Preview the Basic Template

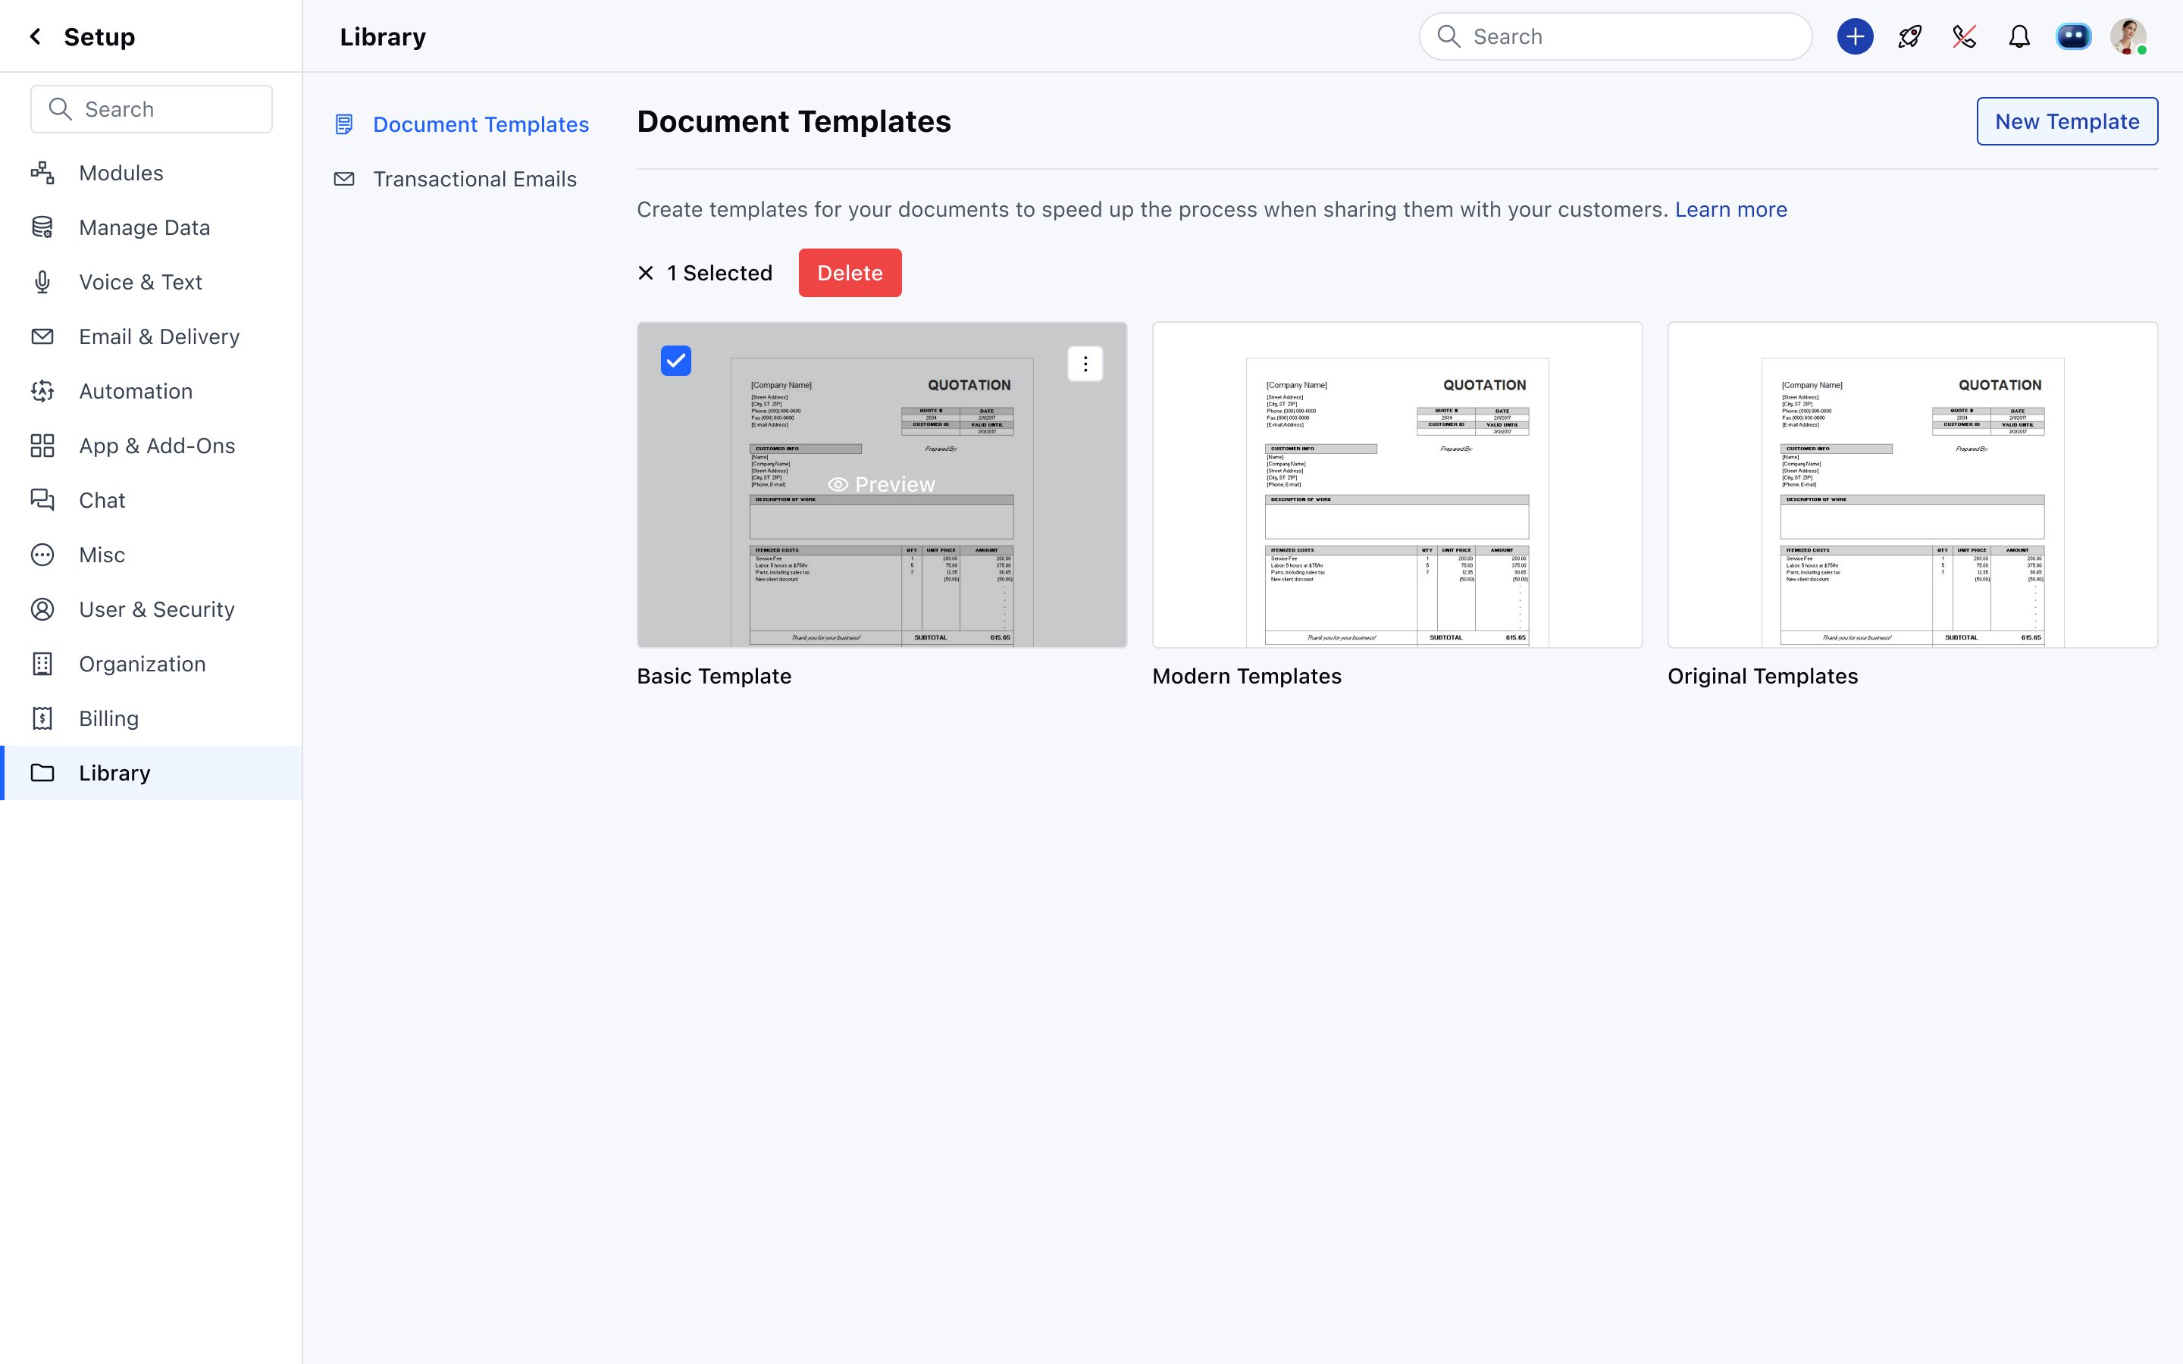click(x=882, y=484)
